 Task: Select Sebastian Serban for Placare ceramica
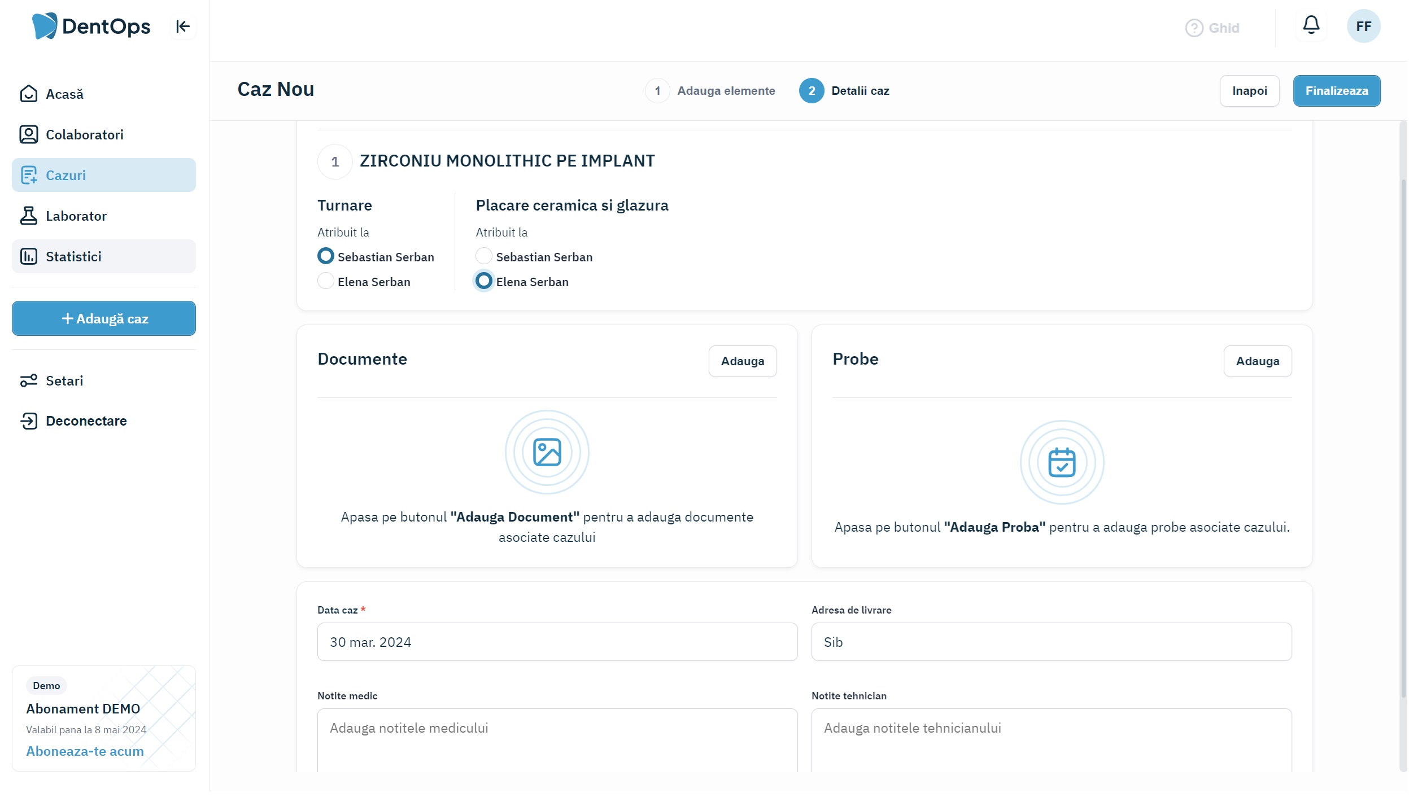[x=483, y=256]
